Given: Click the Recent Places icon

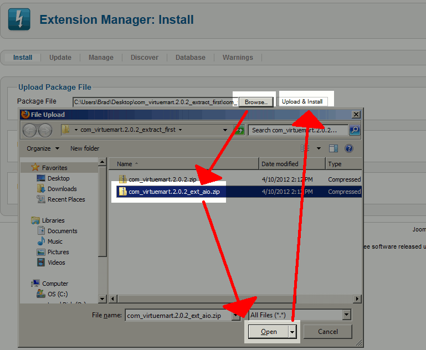Looking at the screenshot, I should pos(41,199).
